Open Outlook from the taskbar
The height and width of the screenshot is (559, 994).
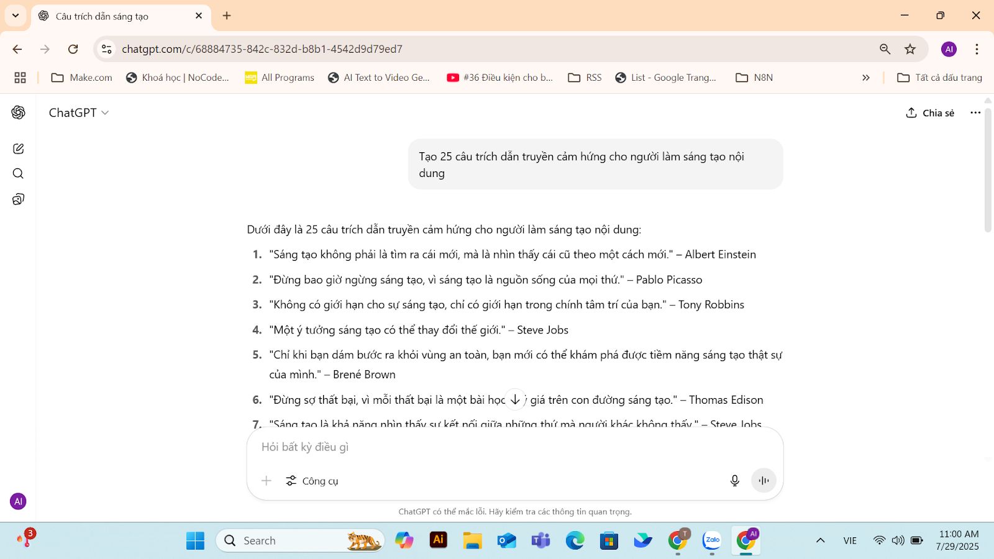pyautogui.click(x=506, y=540)
